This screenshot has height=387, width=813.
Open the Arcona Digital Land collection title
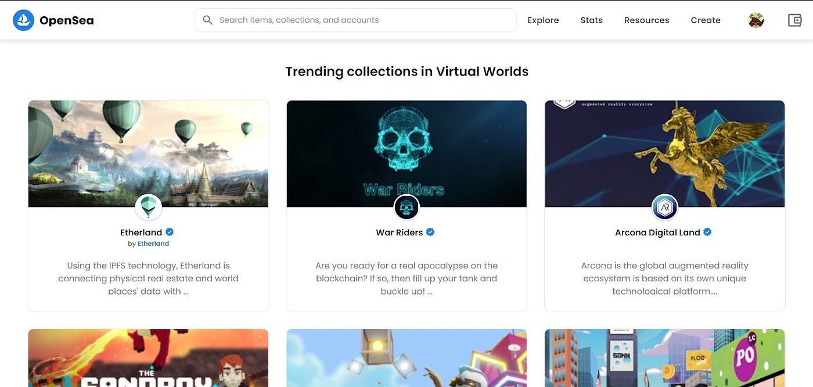pos(657,232)
